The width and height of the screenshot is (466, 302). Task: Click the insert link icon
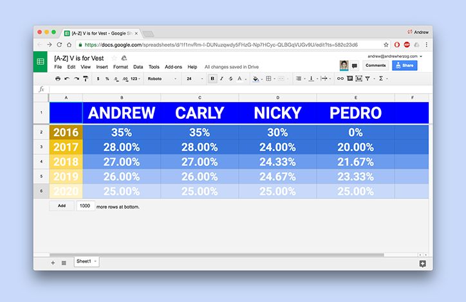[x=340, y=78]
